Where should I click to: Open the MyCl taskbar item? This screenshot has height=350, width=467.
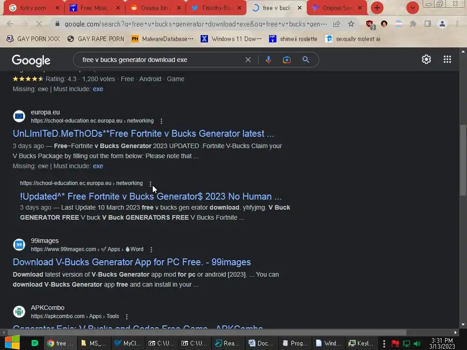pyautogui.click(x=128, y=343)
